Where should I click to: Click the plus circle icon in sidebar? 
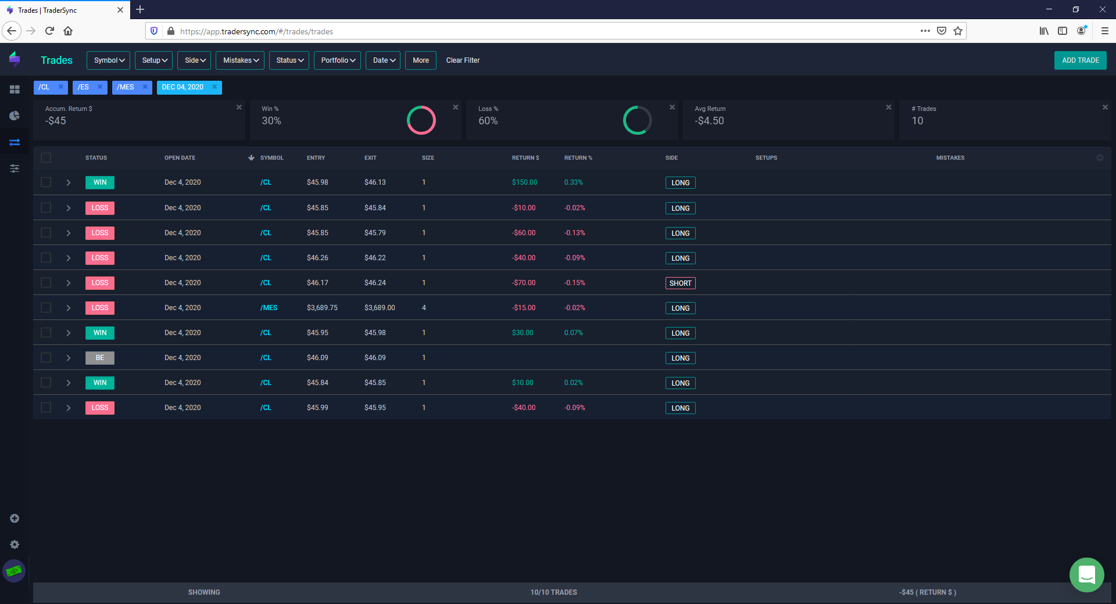point(15,518)
